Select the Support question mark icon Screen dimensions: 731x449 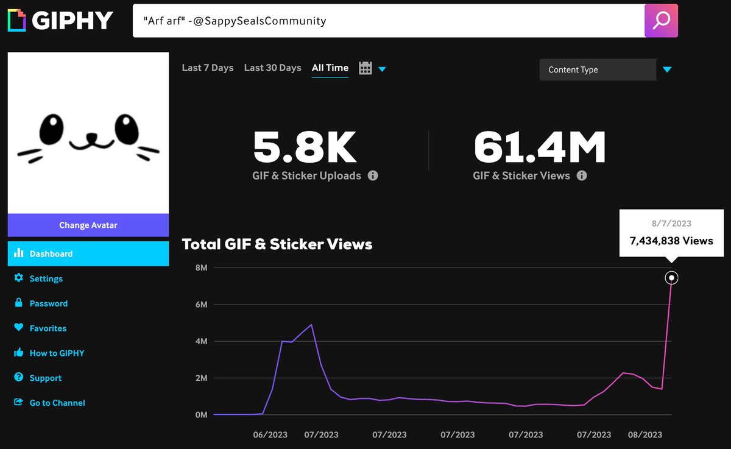pos(19,378)
